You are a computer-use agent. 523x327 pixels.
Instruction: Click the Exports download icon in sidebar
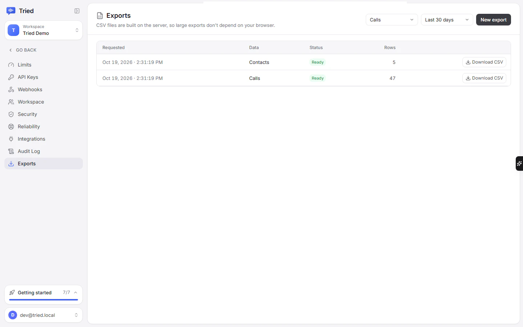[11, 163]
